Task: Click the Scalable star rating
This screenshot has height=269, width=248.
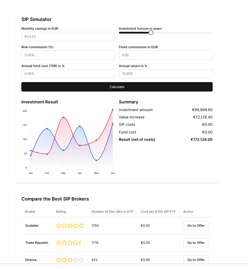Action: coord(70,226)
